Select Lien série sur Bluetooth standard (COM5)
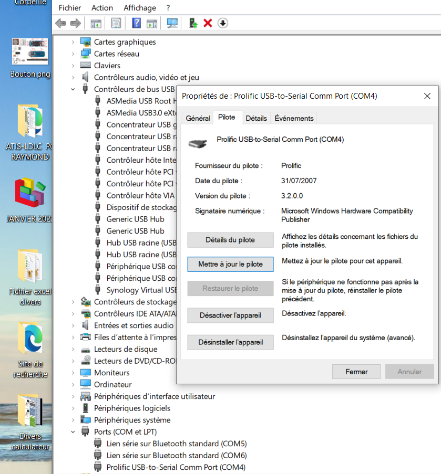This screenshot has height=474, width=441. (x=177, y=444)
